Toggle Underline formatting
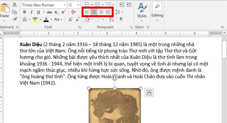This screenshot has height=123, width=227. pyautogui.click(x=38, y=12)
